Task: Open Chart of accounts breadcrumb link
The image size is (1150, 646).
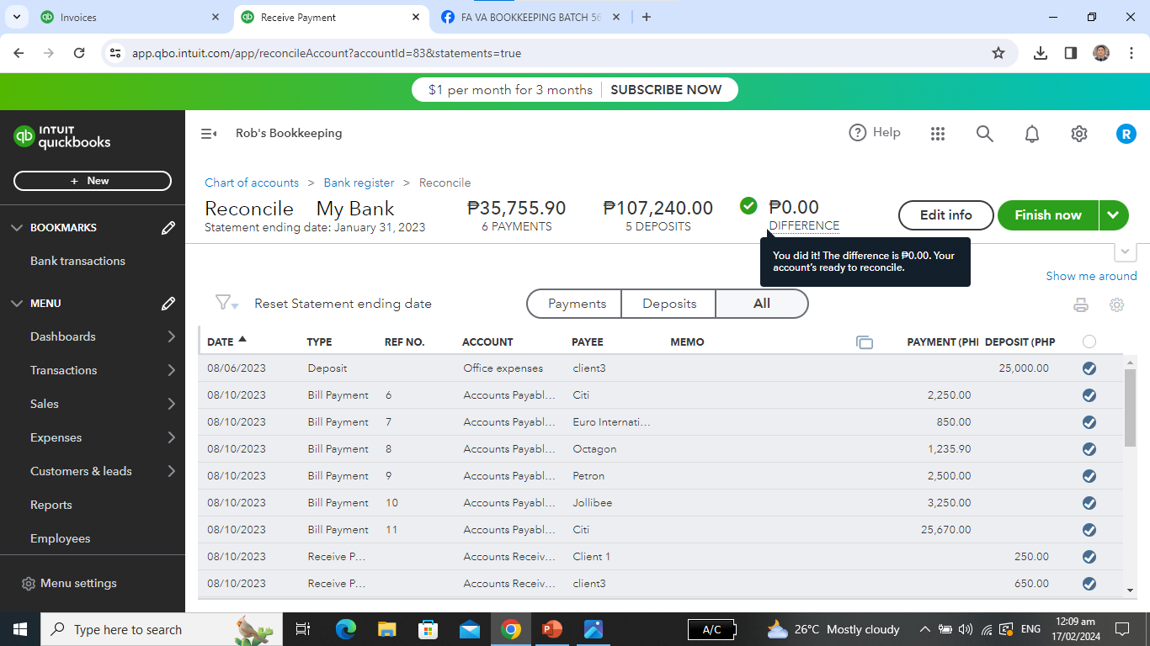Action: (252, 183)
